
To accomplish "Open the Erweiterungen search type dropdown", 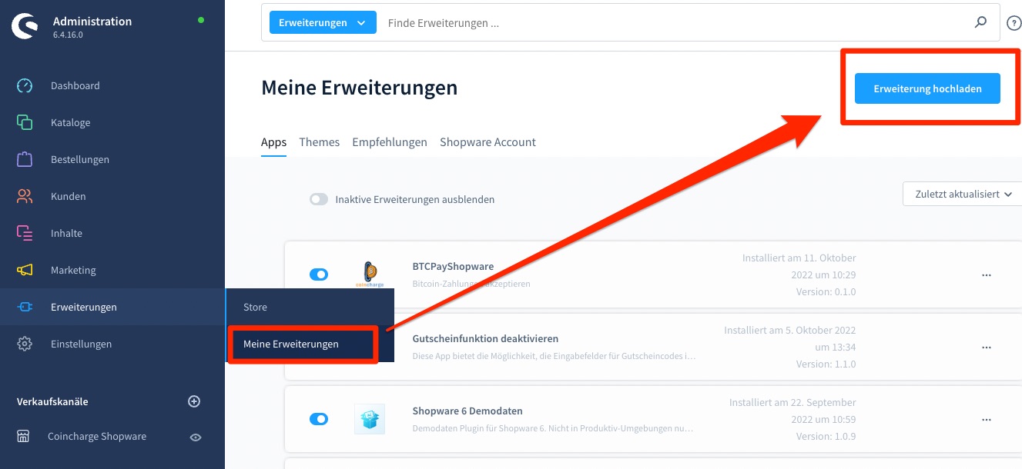I will pos(323,23).
